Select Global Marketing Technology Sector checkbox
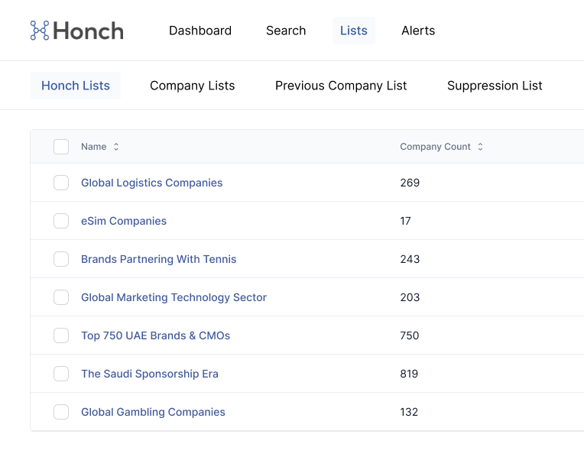Screen dimensions: 584x457 (61, 297)
